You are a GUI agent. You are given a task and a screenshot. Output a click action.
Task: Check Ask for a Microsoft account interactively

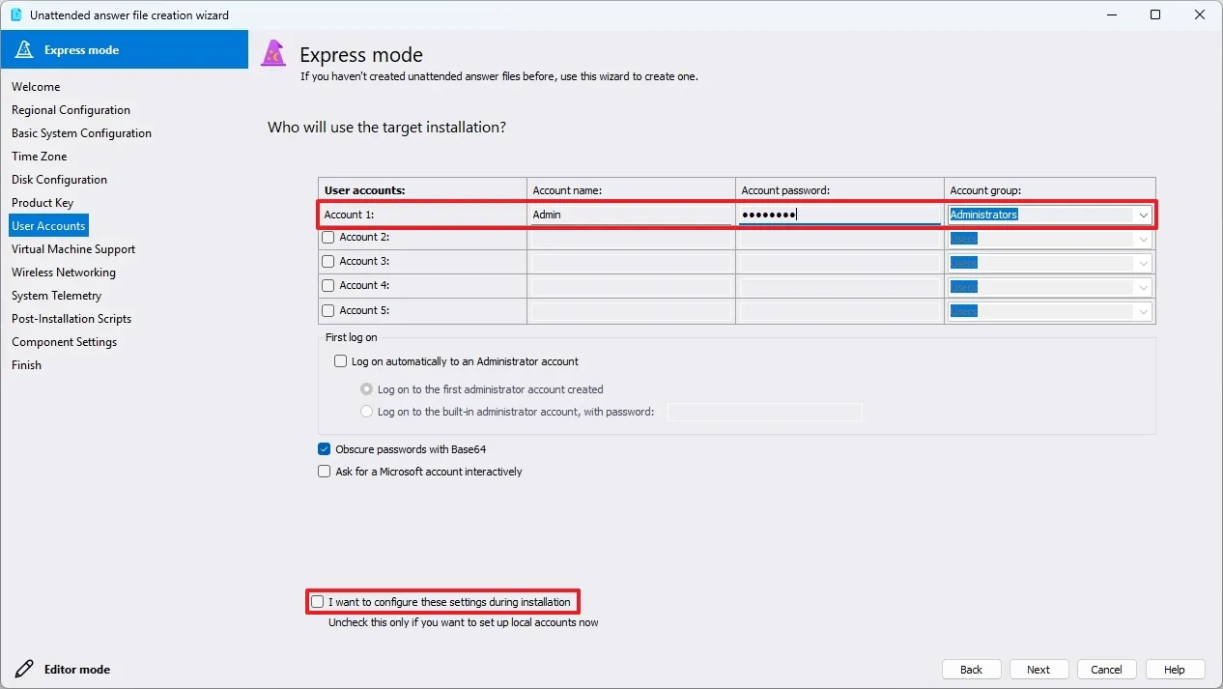click(325, 472)
